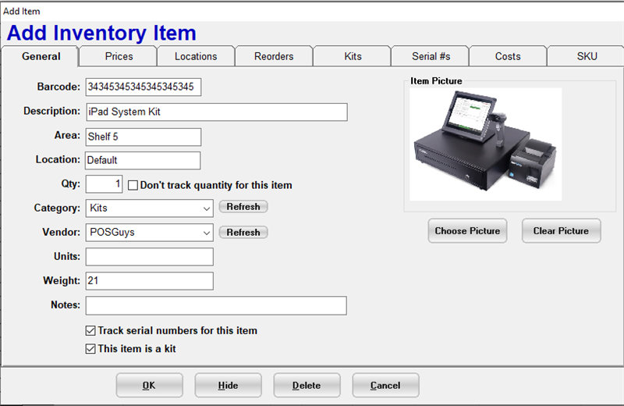
Task: Go to the Reorders tab
Action: (274, 56)
